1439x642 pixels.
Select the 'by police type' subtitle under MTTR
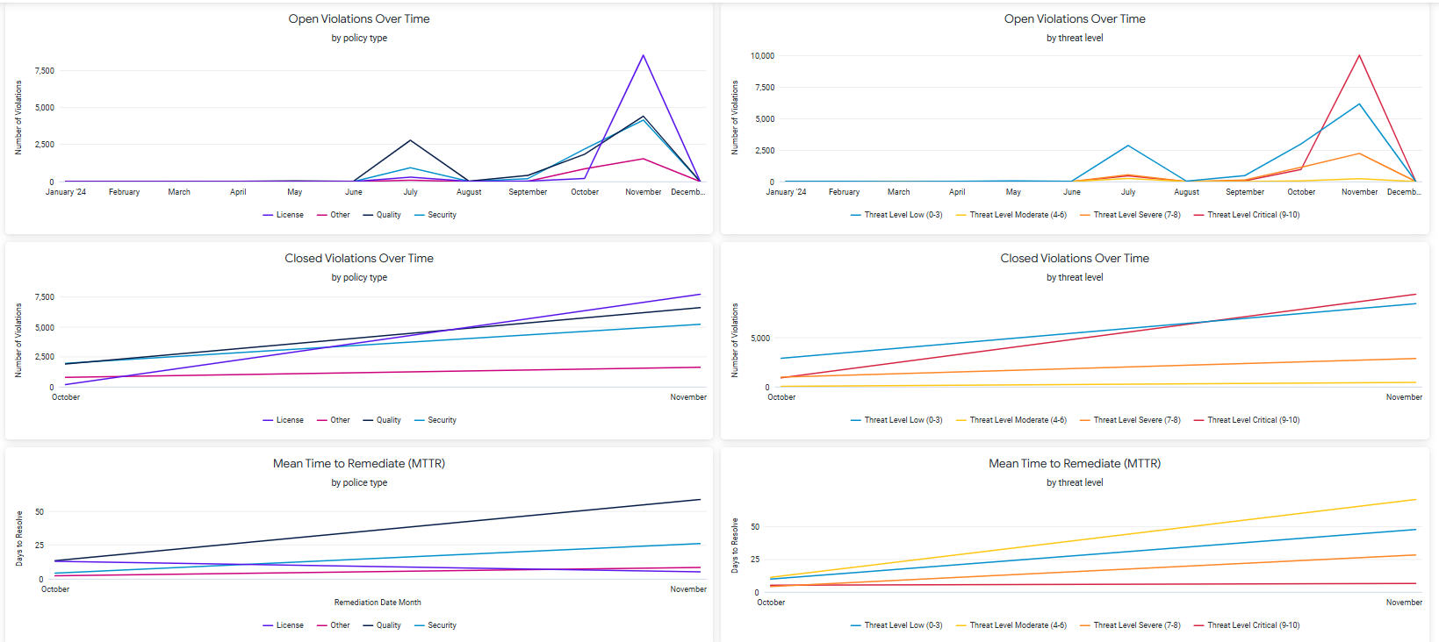[359, 482]
